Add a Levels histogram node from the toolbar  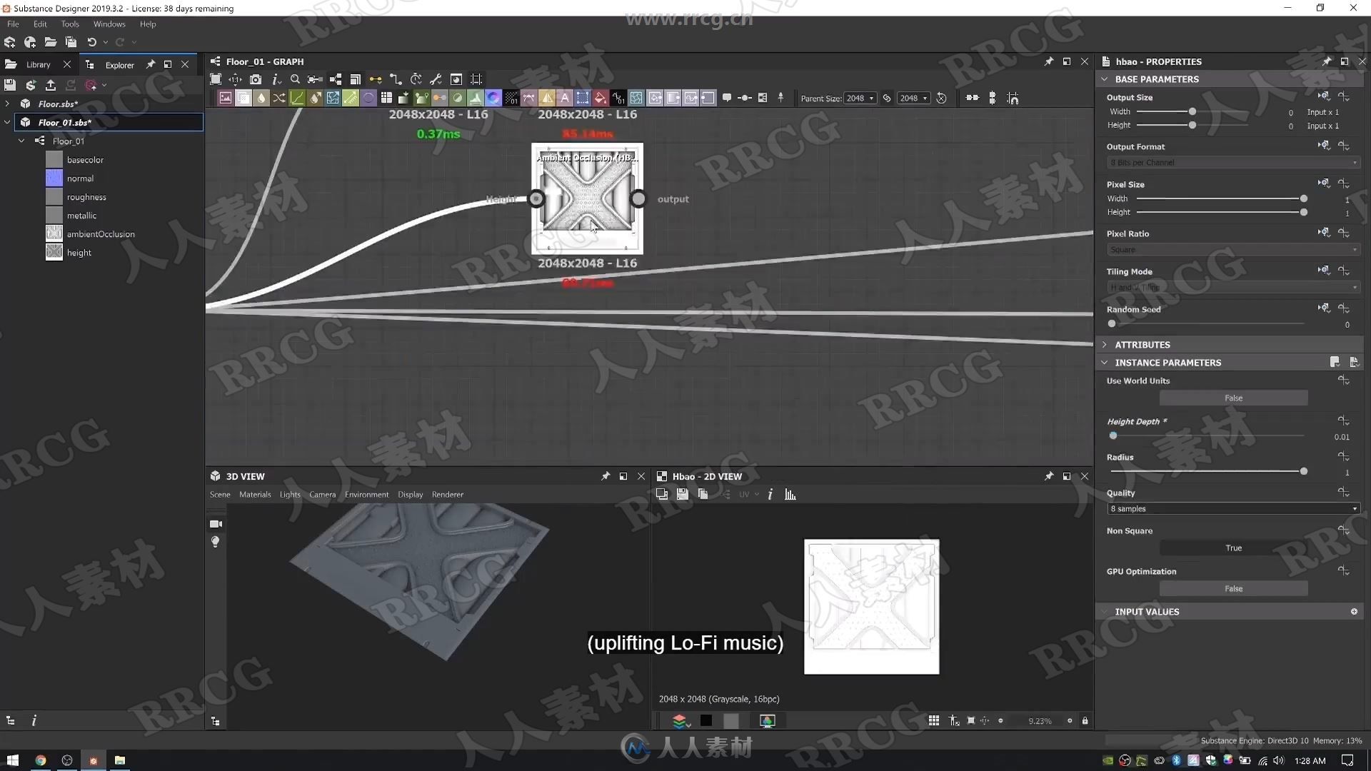click(476, 99)
